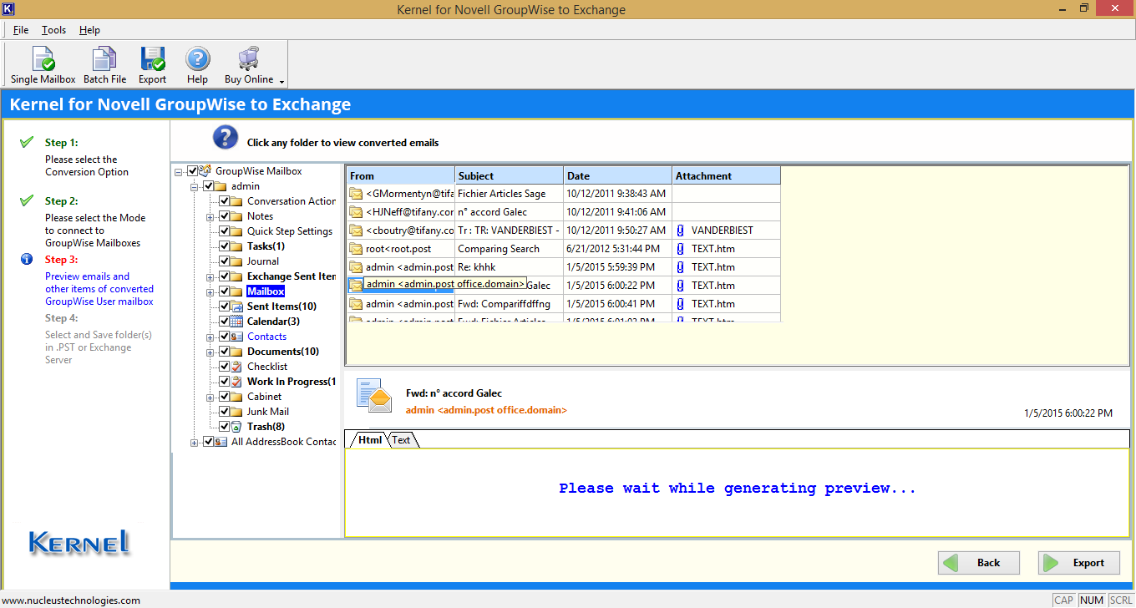Uncheck the GroupWise Mailbox checkbox

coord(192,170)
